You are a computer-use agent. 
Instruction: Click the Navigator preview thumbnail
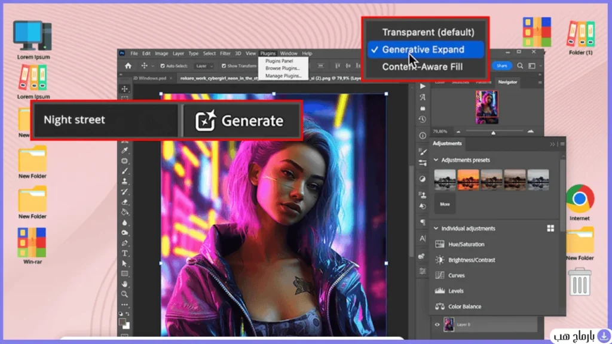click(x=486, y=107)
